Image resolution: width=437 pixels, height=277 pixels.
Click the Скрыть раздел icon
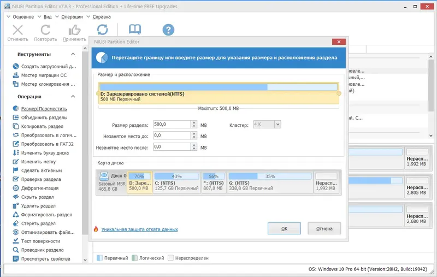[x=16, y=197]
